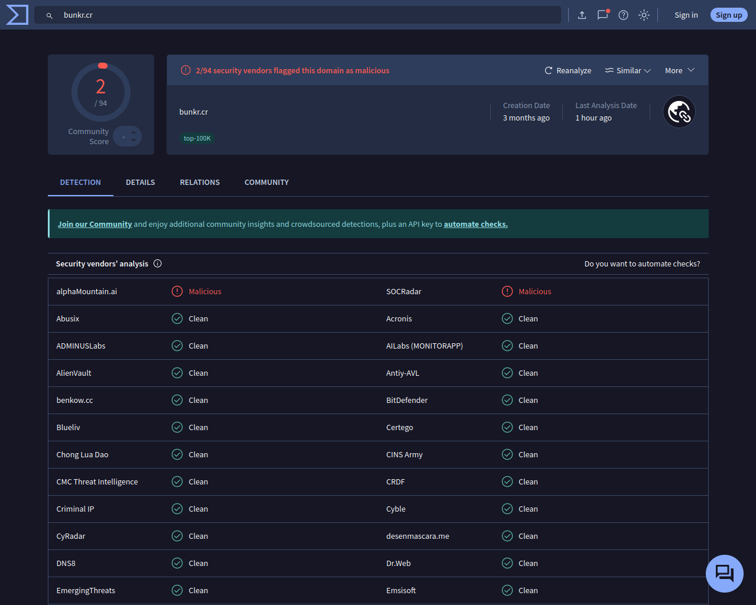Click the Last Analysis 1 hour ago value
The image size is (756, 605).
click(x=594, y=118)
